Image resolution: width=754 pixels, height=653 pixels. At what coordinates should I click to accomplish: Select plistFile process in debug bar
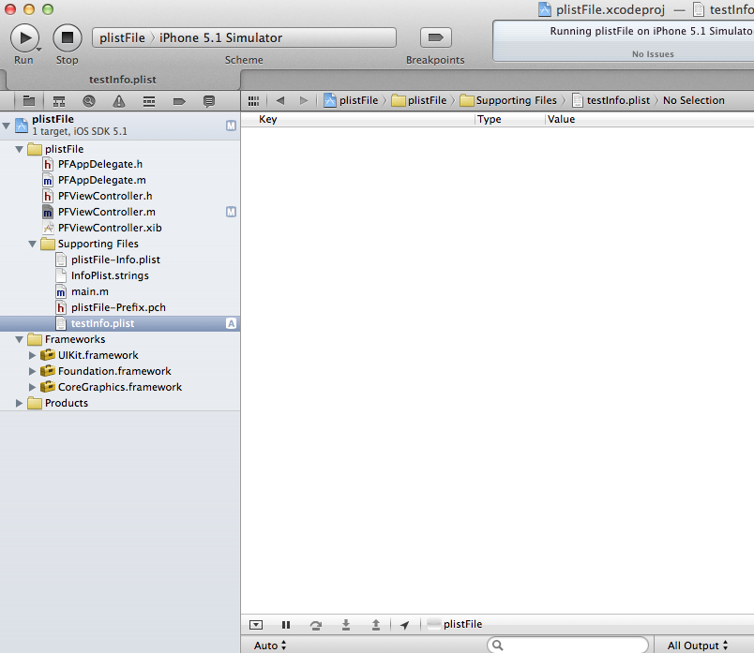coord(455,624)
